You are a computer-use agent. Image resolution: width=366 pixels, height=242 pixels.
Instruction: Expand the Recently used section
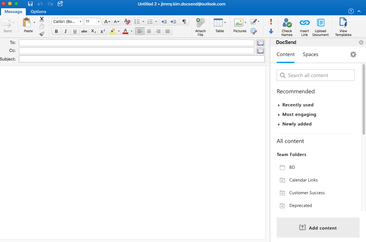tap(298, 105)
